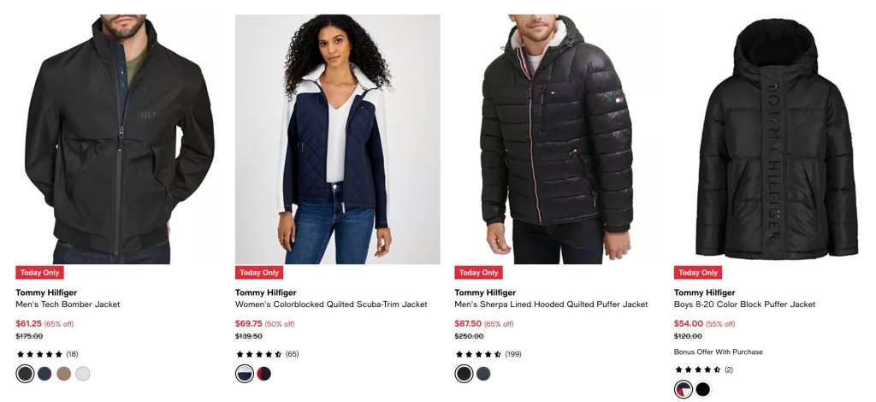Pick tan swatch for Tech Bomber Jacket
Viewport: 876px width, 402px height.
point(63,374)
